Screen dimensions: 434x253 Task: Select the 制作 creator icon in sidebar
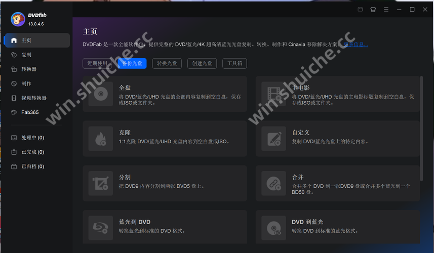pos(14,83)
